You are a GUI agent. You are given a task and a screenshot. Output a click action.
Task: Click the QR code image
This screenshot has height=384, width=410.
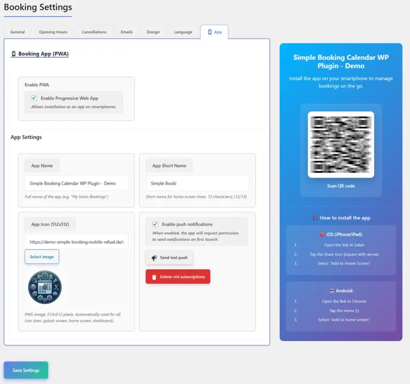pyautogui.click(x=341, y=144)
